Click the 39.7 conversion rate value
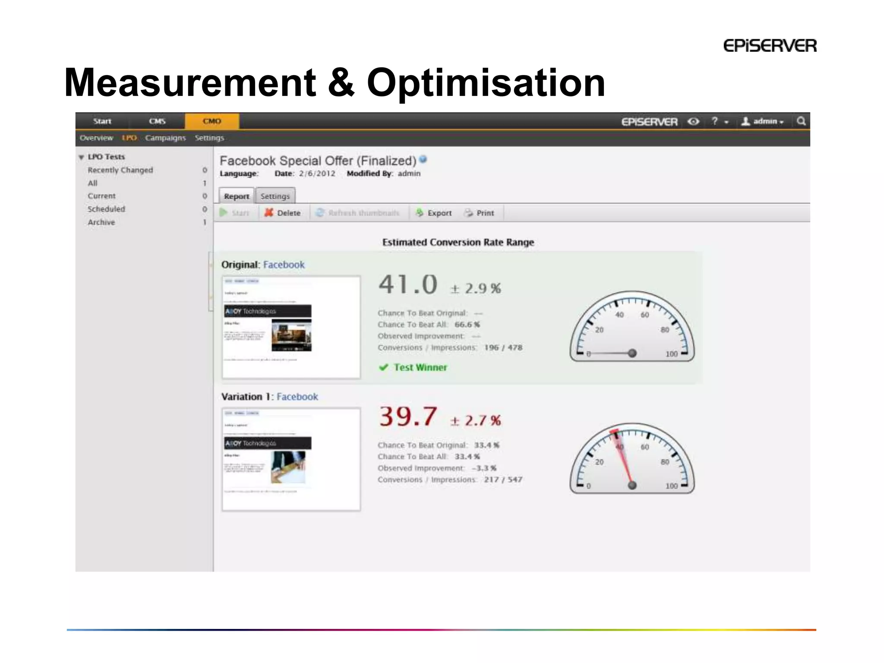The image size is (884, 663). (x=408, y=417)
